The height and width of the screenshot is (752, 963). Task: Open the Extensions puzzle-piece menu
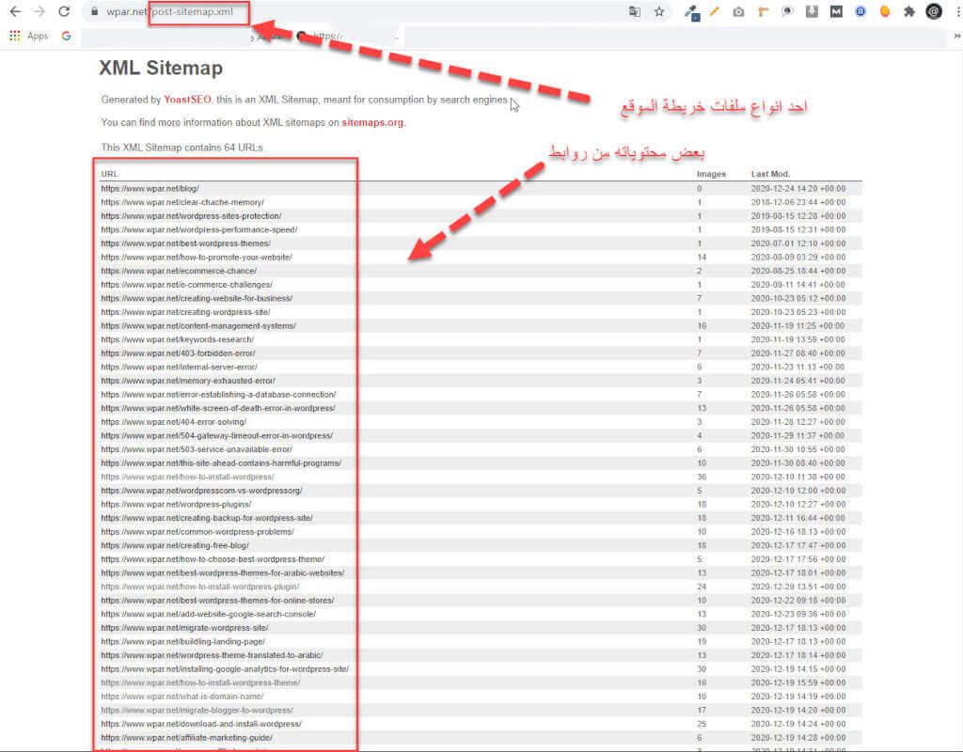click(909, 11)
